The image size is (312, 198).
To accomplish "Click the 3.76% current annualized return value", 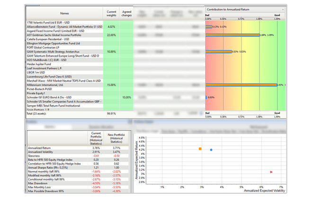I will tap(96, 148).
